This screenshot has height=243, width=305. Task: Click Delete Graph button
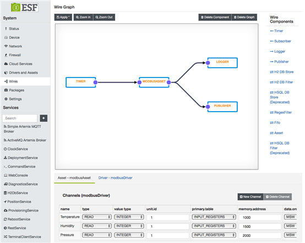(244, 17)
